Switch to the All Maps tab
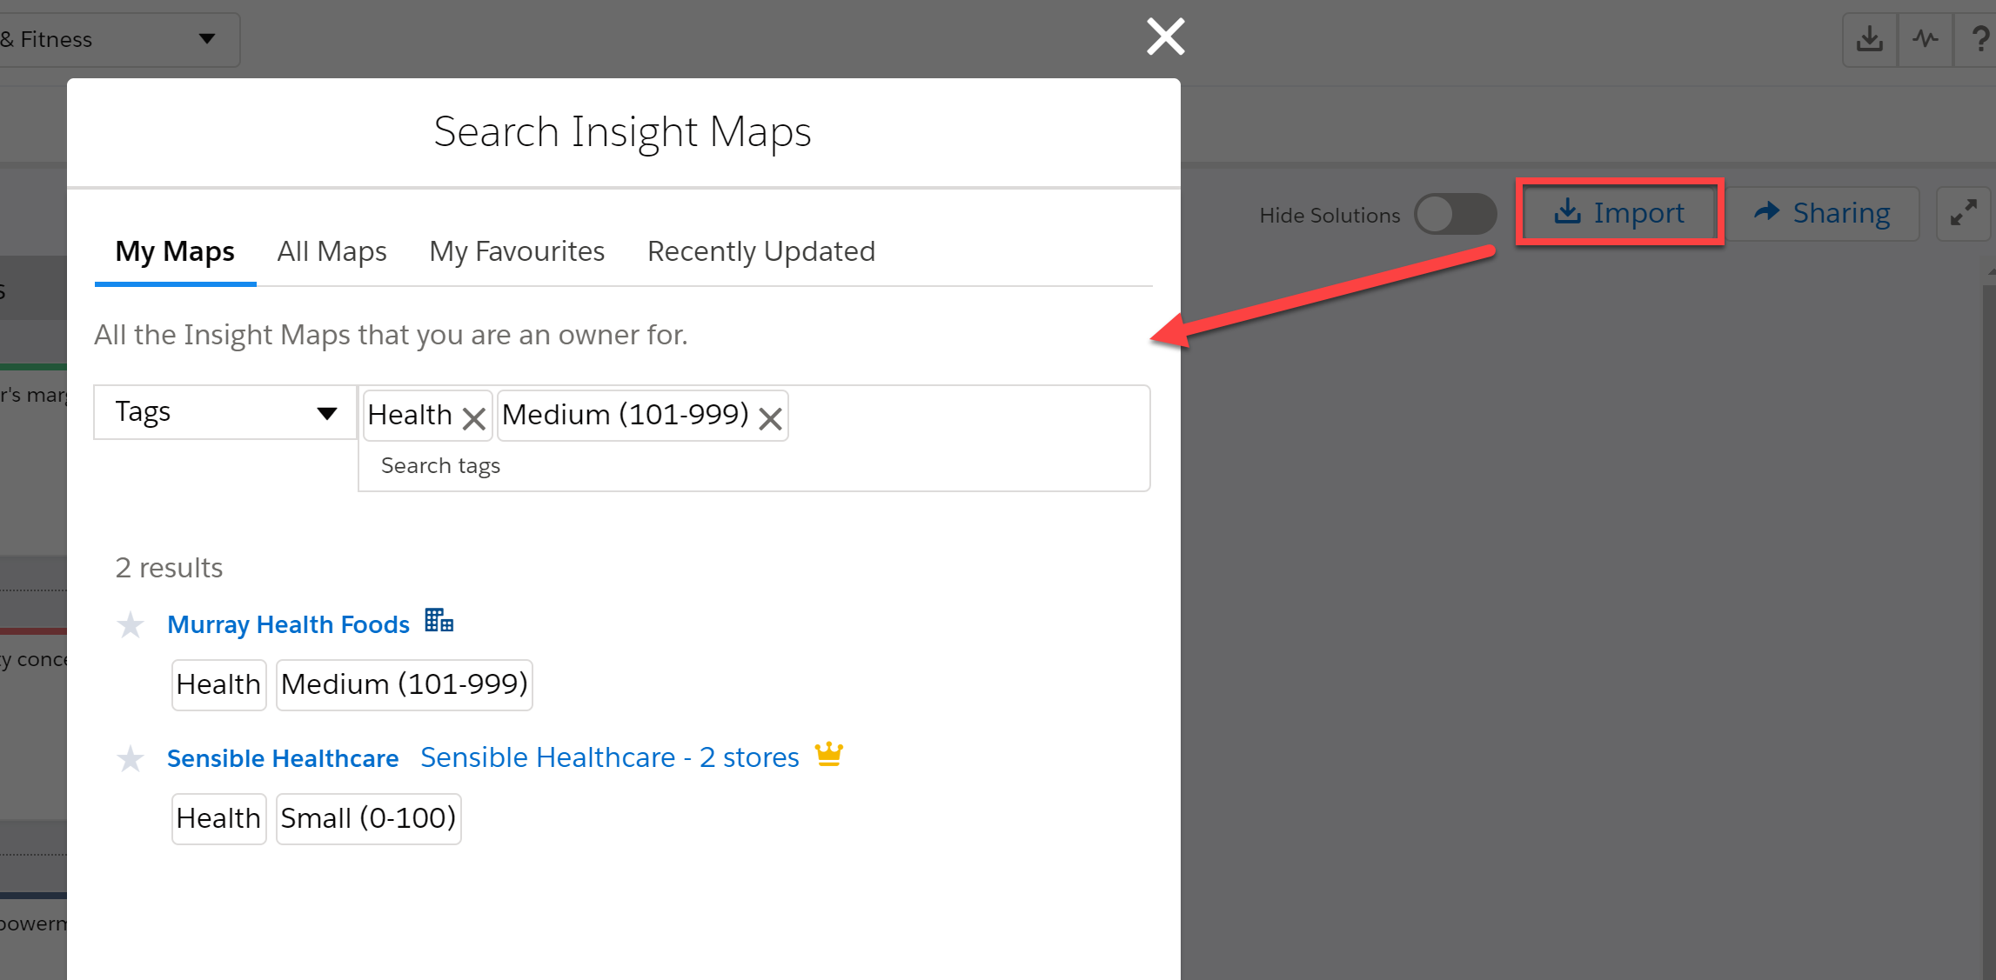 (332, 251)
